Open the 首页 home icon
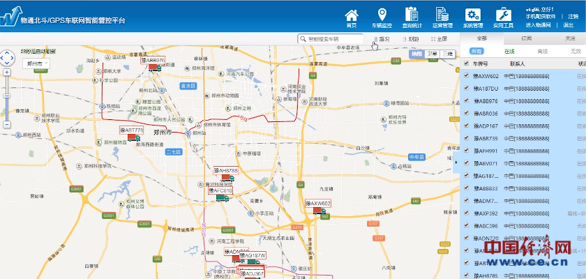Image resolution: width=586 pixels, height=279 pixels. (352, 15)
